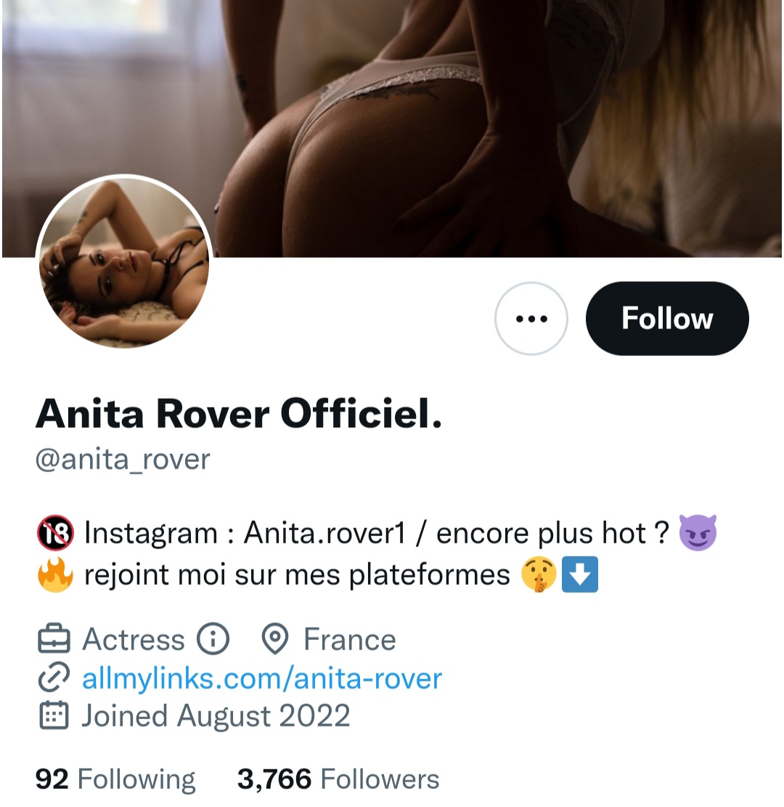Image resolution: width=784 pixels, height=807 pixels.
Task: View the 92 Following list
Action: [115, 779]
